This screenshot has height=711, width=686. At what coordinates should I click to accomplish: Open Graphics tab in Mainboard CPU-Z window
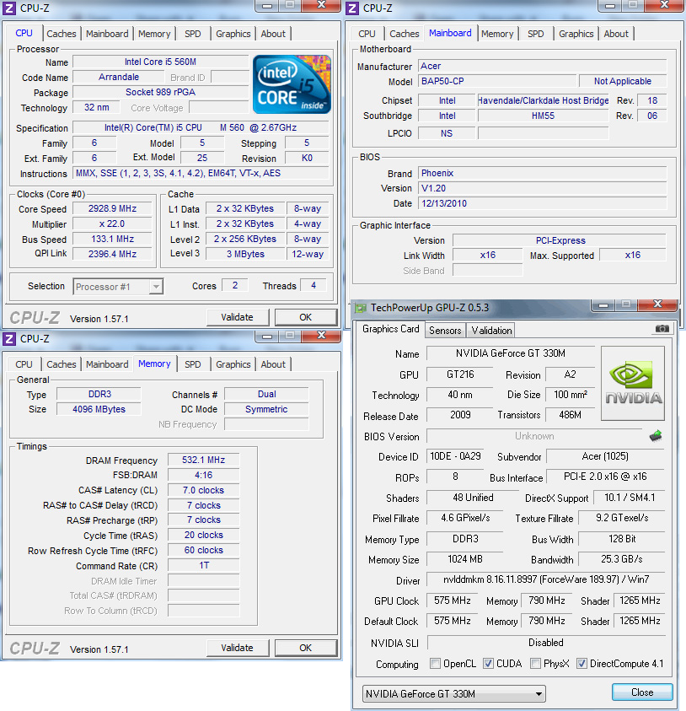576,34
